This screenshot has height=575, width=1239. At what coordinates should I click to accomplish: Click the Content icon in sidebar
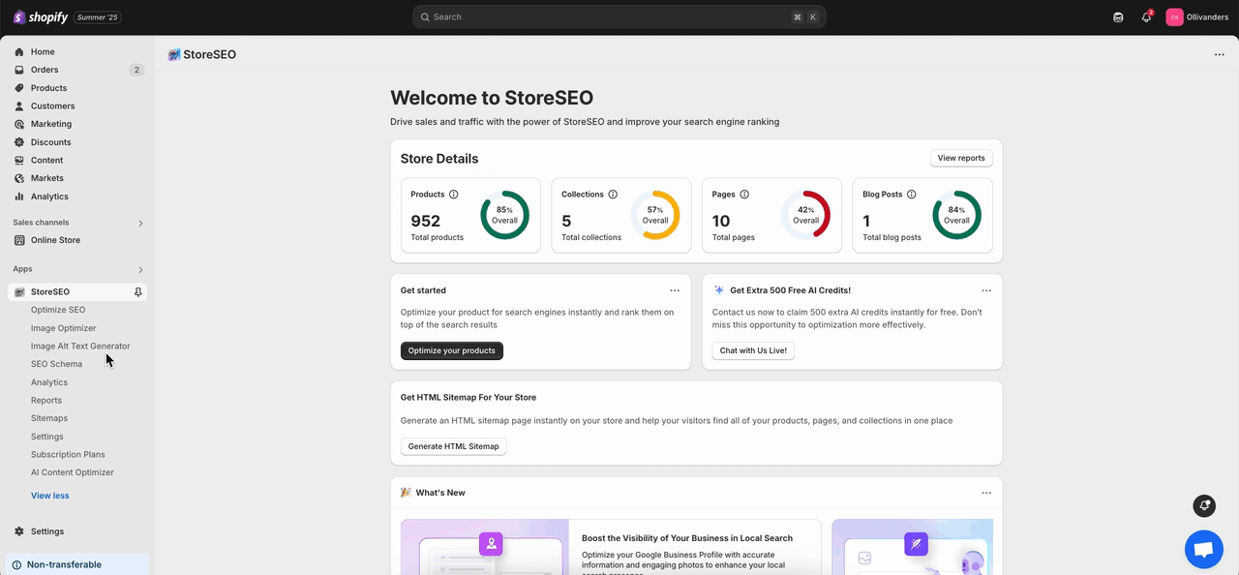tap(19, 161)
